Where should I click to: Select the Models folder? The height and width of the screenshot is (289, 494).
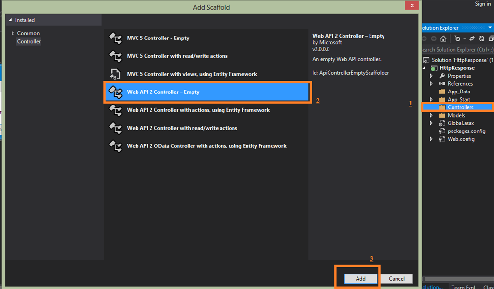456,116
